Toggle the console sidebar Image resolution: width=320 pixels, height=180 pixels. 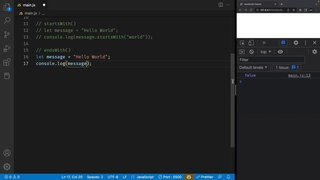[242, 52]
